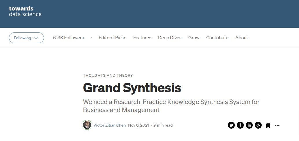This screenshot has height=141, width=299.
Task: Open Victor Zitian Chen's profile photo
Action: pos(87,125)
